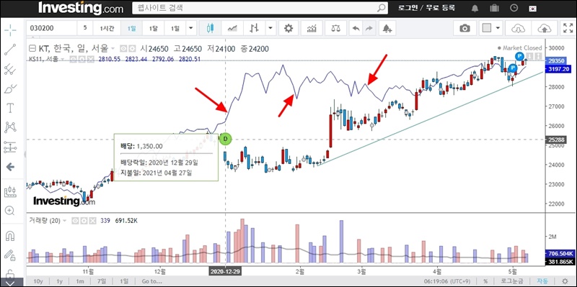The height and width of the screenshot is (287, 577).
Task: Open bottom-right chart settings gear
Action: (x=565, y=281)
